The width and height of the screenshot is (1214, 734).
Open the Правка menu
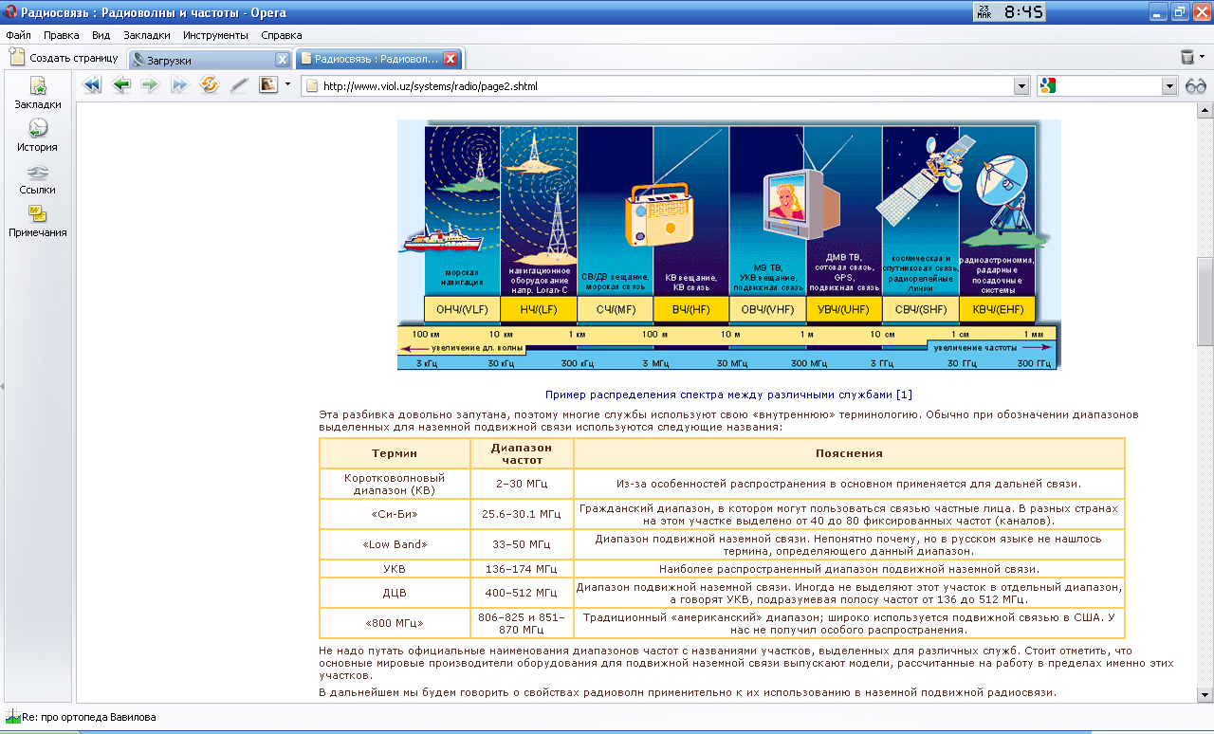tap(61, 35)
